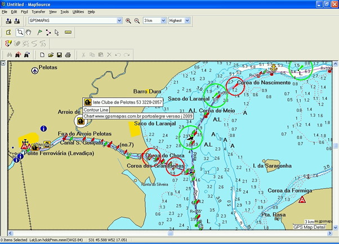Click the Pelotas airport symbol on the map

[x=36, y=70]
